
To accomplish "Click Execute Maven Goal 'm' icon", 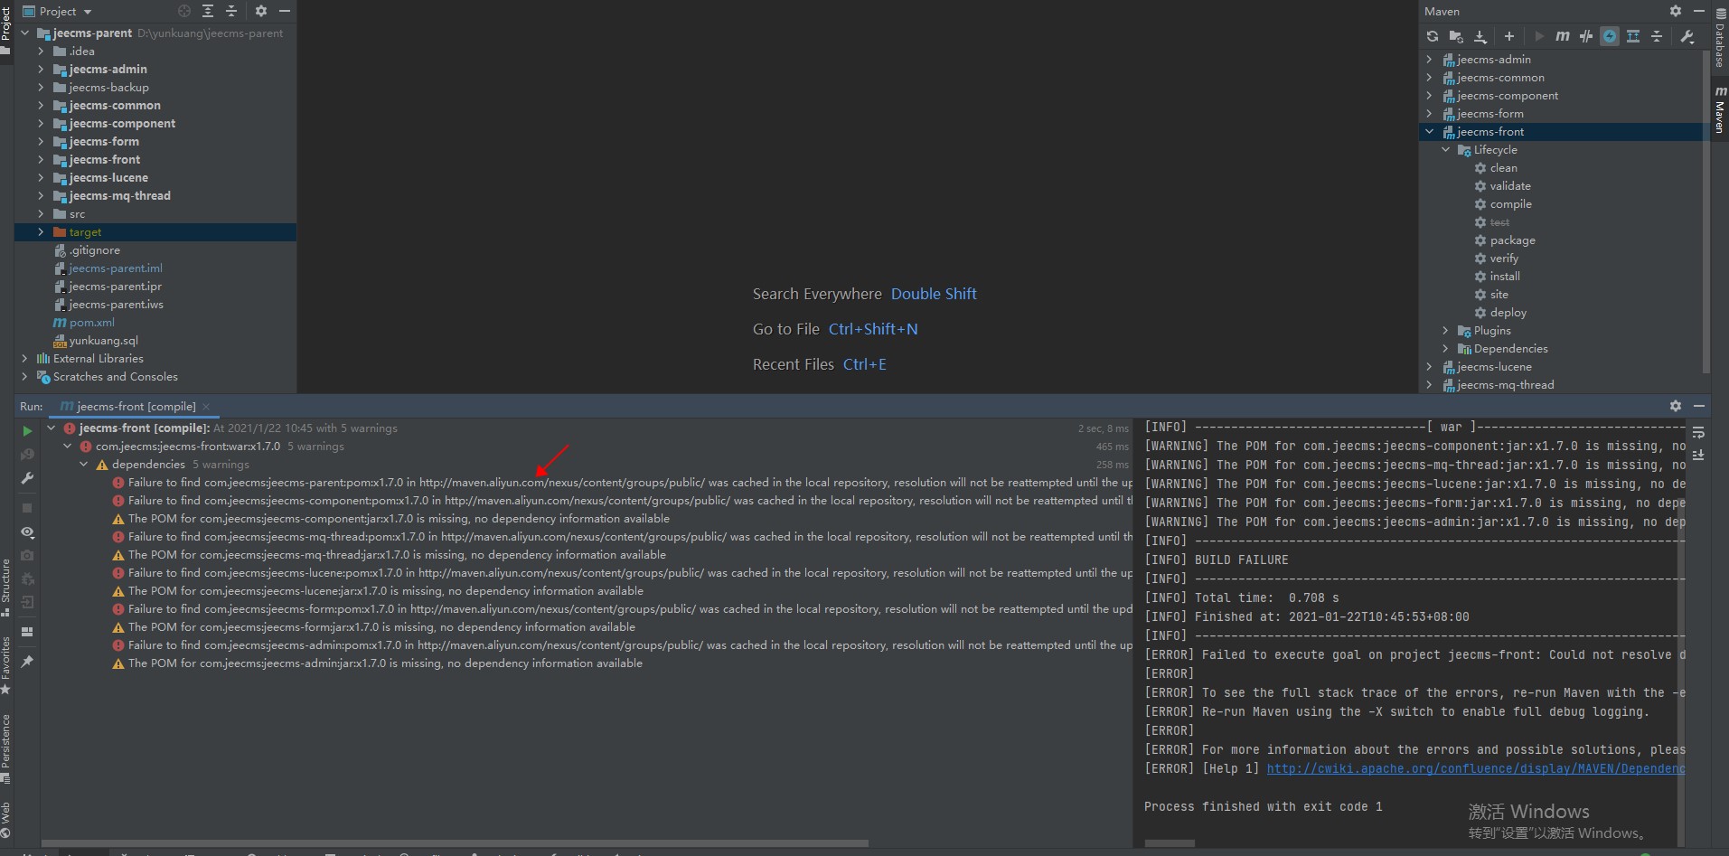I will coord(1562,36).
